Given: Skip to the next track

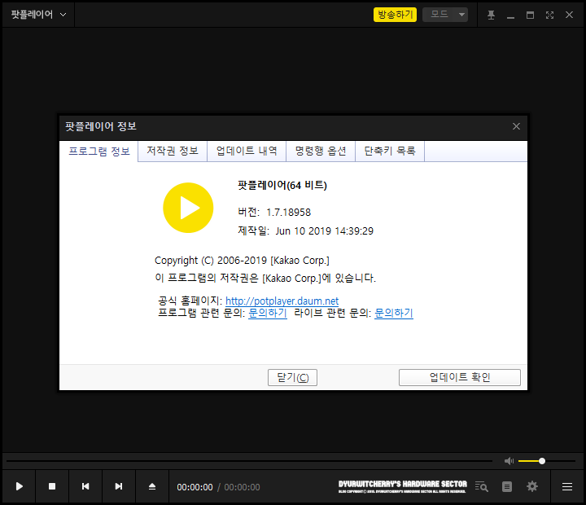Looking at the screenshot, I should click(119, 486).
